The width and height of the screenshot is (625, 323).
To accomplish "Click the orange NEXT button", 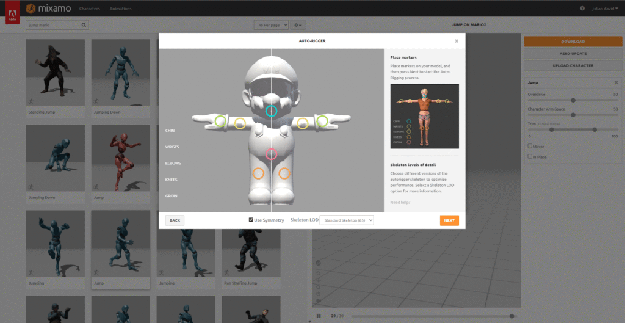I will tap(449, 220).
